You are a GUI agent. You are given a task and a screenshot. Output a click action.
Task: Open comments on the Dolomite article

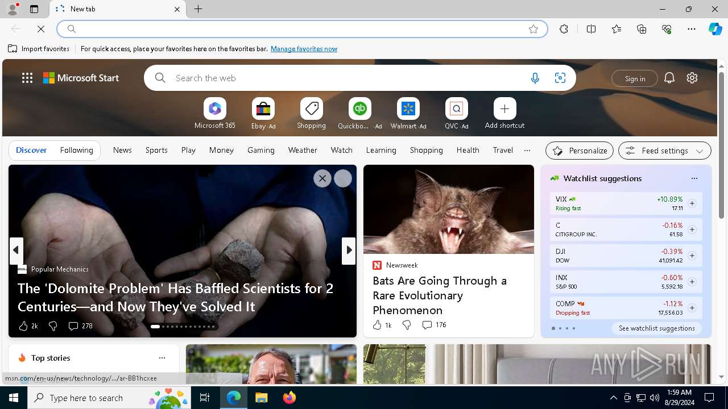(x=80, y=326)
